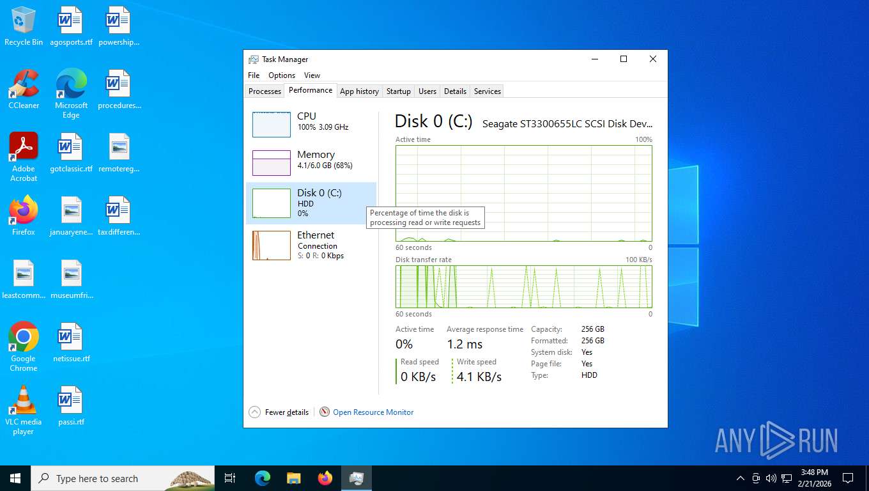Click the Seagate ST3300655LC disk model text
This screenshot has width=869, height=491.
567,124
